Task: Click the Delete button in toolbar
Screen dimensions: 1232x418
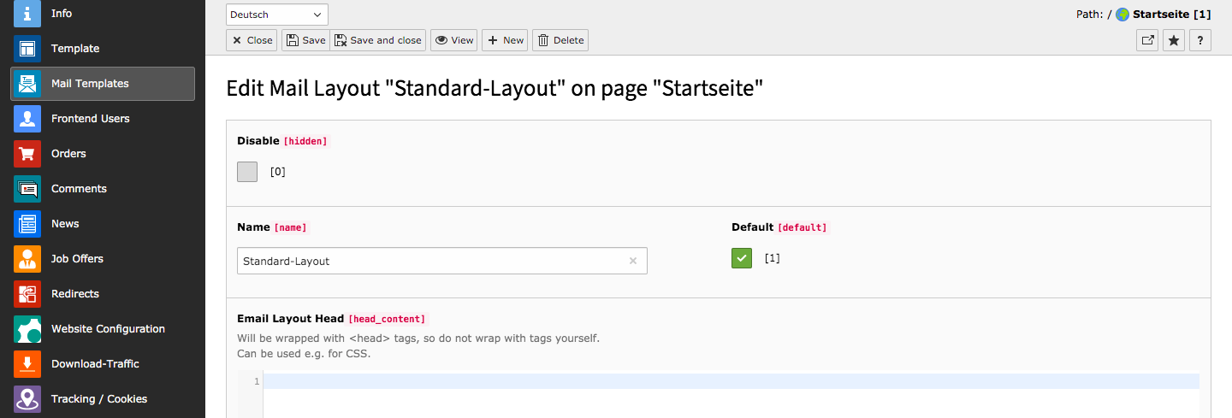Action: [560, 40]
